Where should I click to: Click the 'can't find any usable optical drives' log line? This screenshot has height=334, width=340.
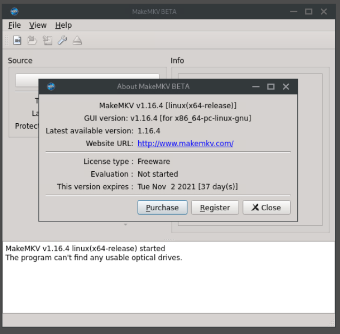94,258
